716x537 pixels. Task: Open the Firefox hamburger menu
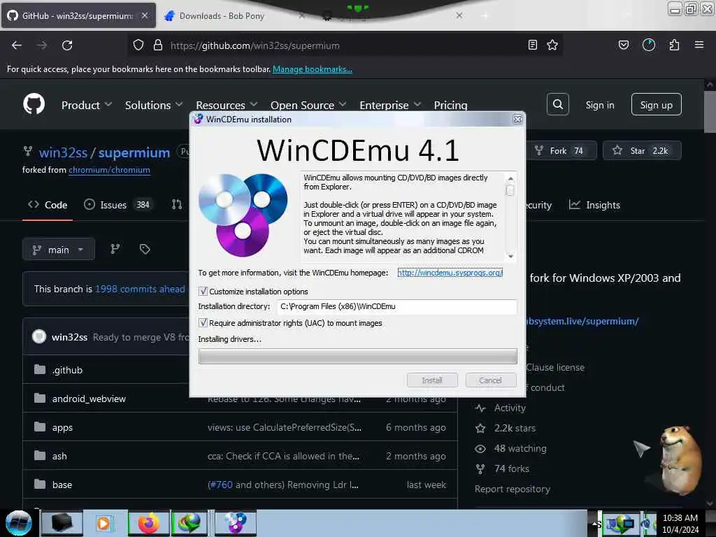click(x=699, y=45)
